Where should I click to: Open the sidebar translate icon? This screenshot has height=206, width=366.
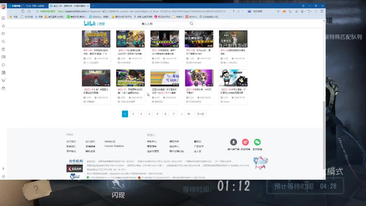(x=3, y=73)
